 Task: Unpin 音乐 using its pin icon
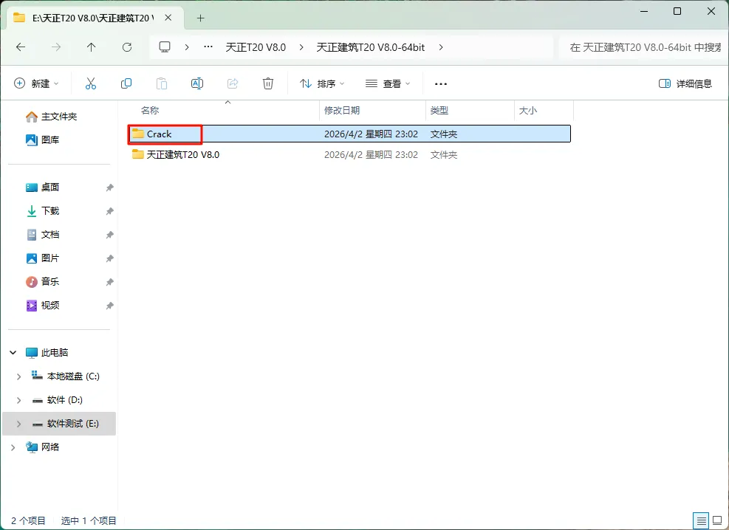110,282
